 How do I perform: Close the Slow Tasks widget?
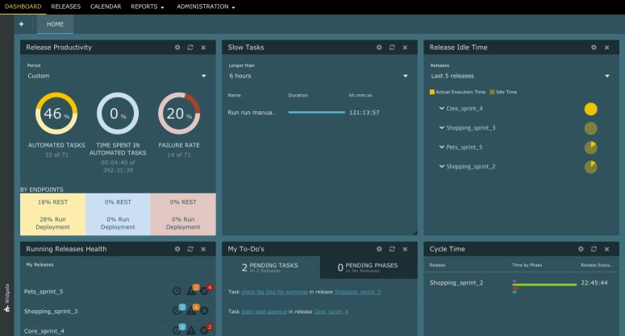click(405, 48)
